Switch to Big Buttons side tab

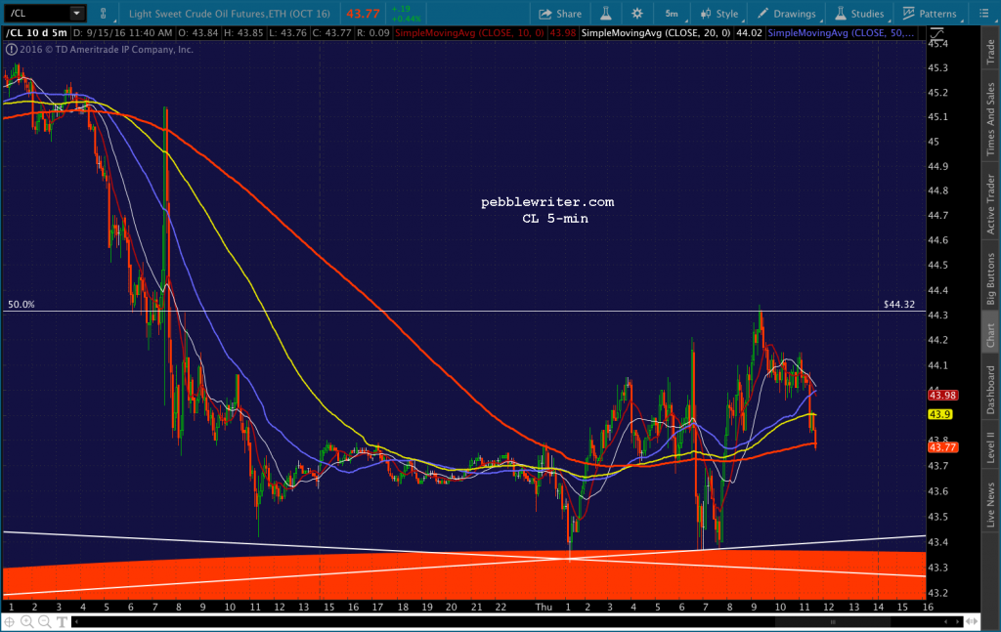click(x=991, y=279)
